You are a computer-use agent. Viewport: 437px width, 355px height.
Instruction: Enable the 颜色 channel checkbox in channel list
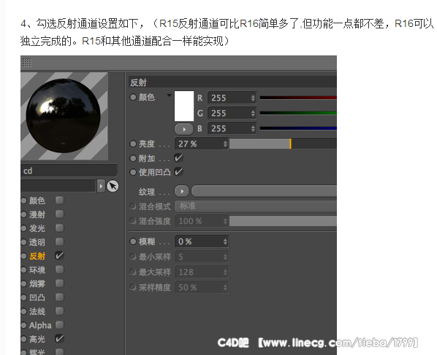[x=59, y=200]
